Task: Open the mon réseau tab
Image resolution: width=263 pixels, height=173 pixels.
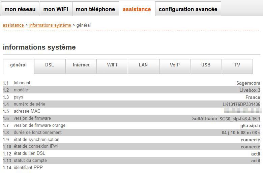Action: (20, 9)
